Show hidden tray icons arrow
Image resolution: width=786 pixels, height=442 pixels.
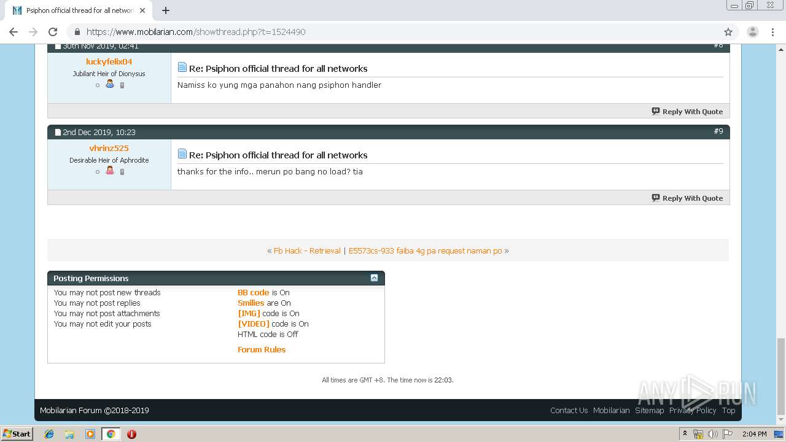tap(685, 434)
